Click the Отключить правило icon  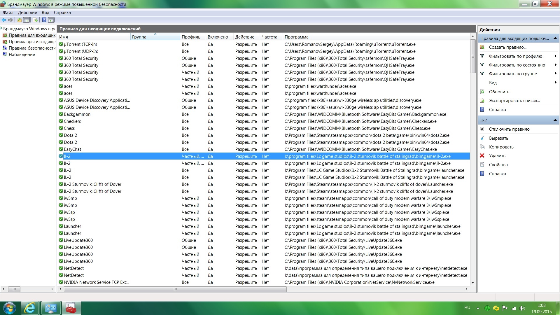(x=482, y=129)
